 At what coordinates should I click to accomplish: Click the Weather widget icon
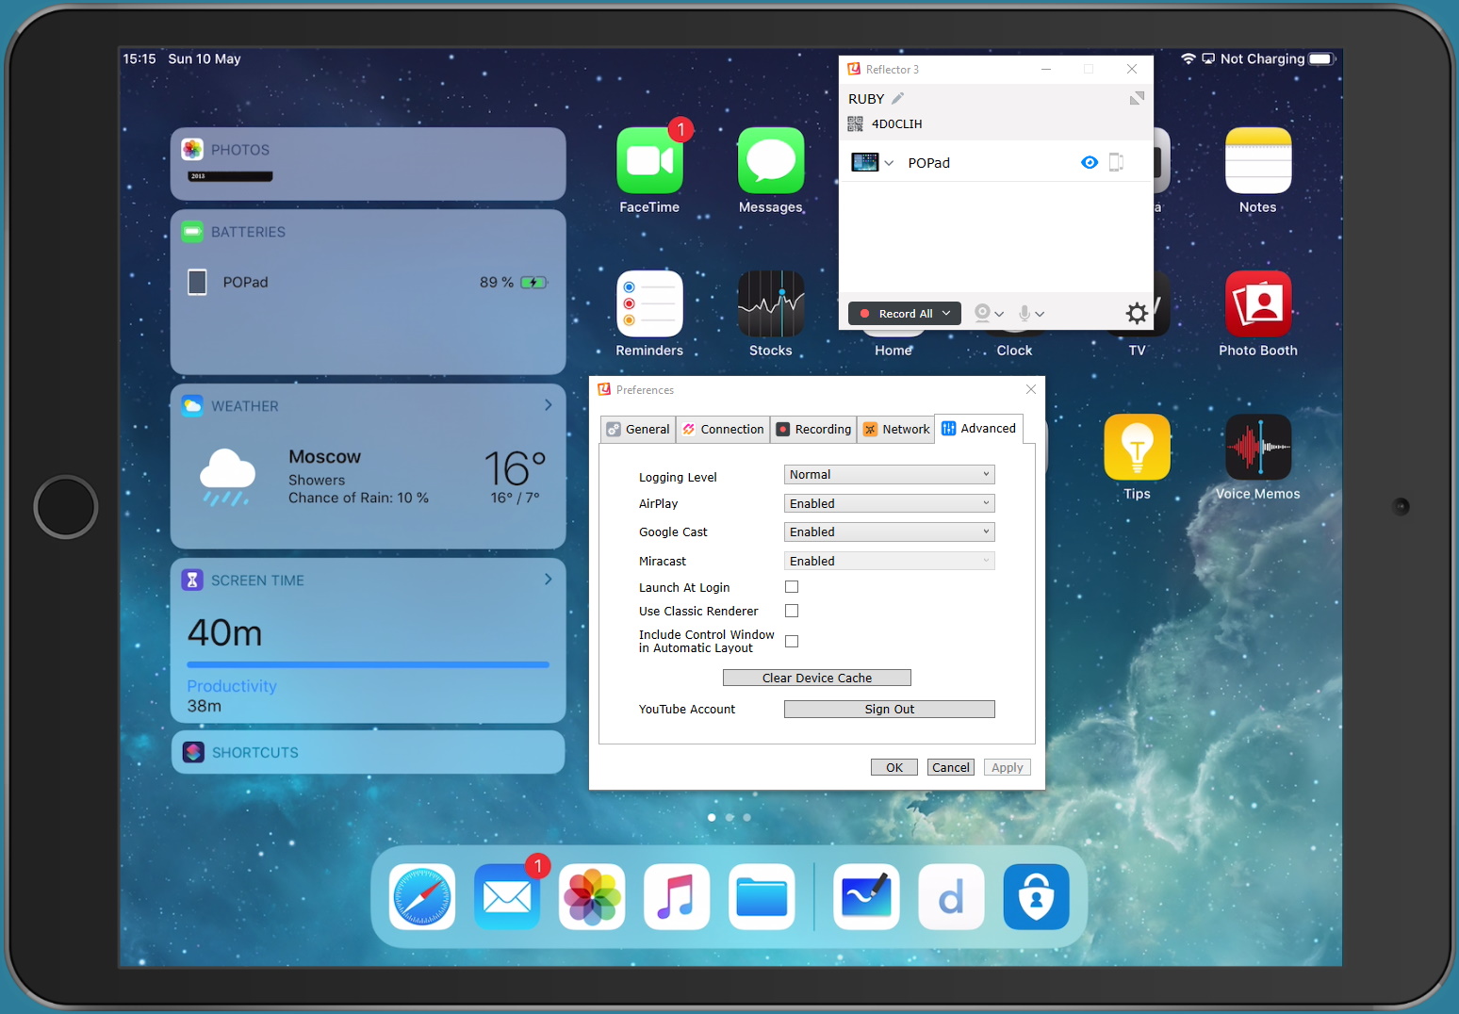tap(192, 406)
